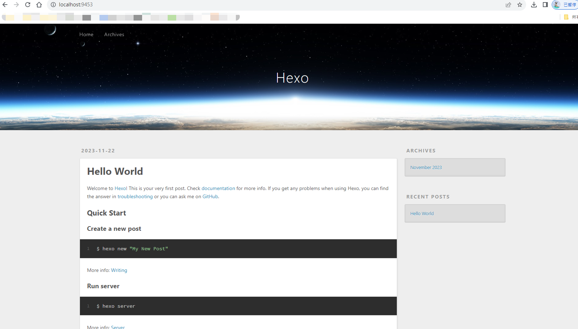Viewport: 578px width, 329px height.
Task: Open Hello World in Recent Posts widget
Action: click(422, 213)
